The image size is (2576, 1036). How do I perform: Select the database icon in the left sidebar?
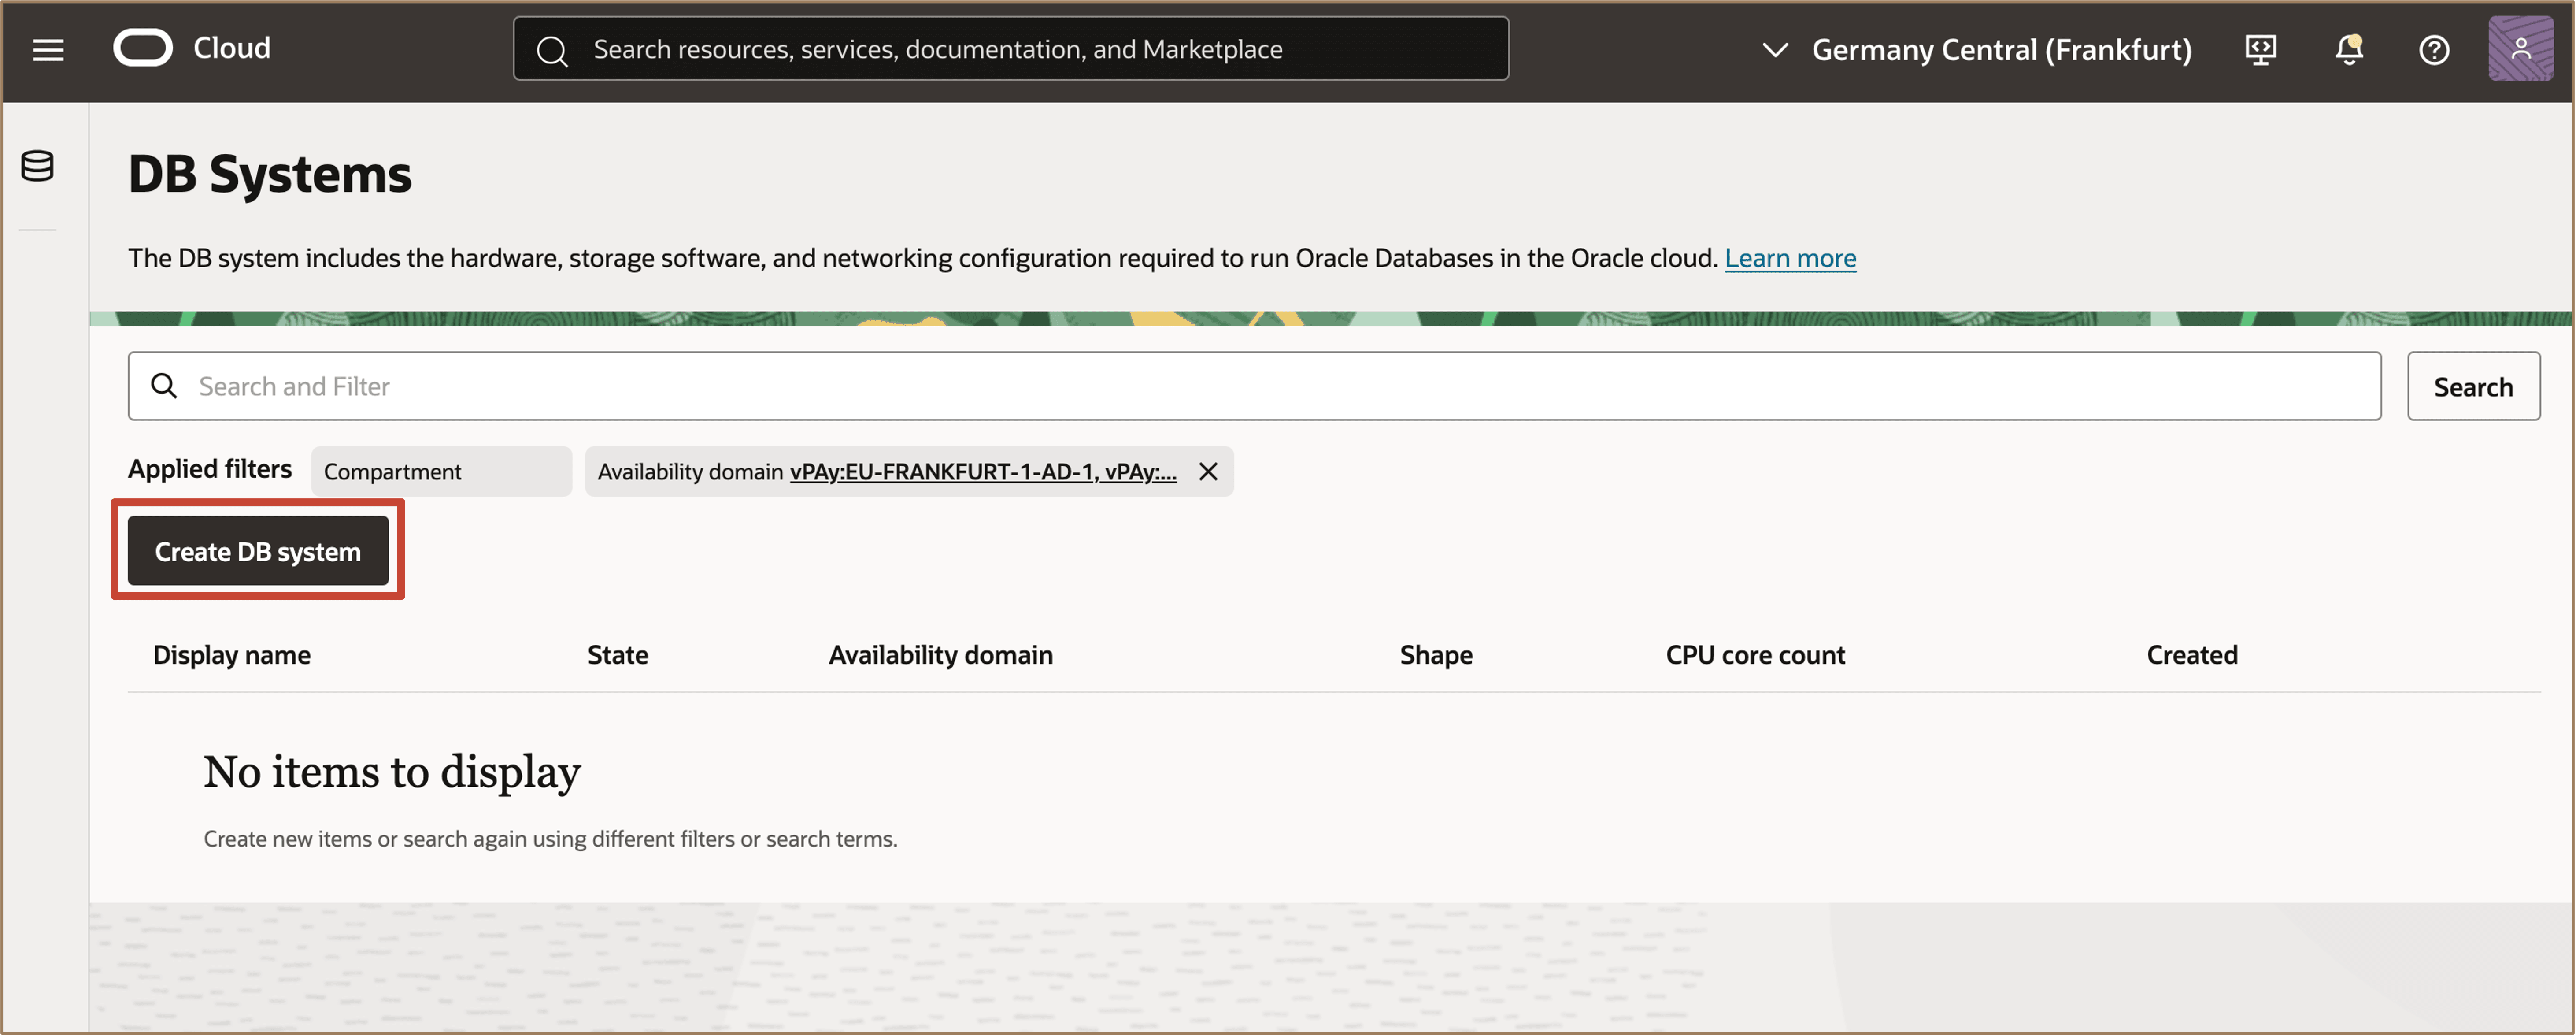36,166
